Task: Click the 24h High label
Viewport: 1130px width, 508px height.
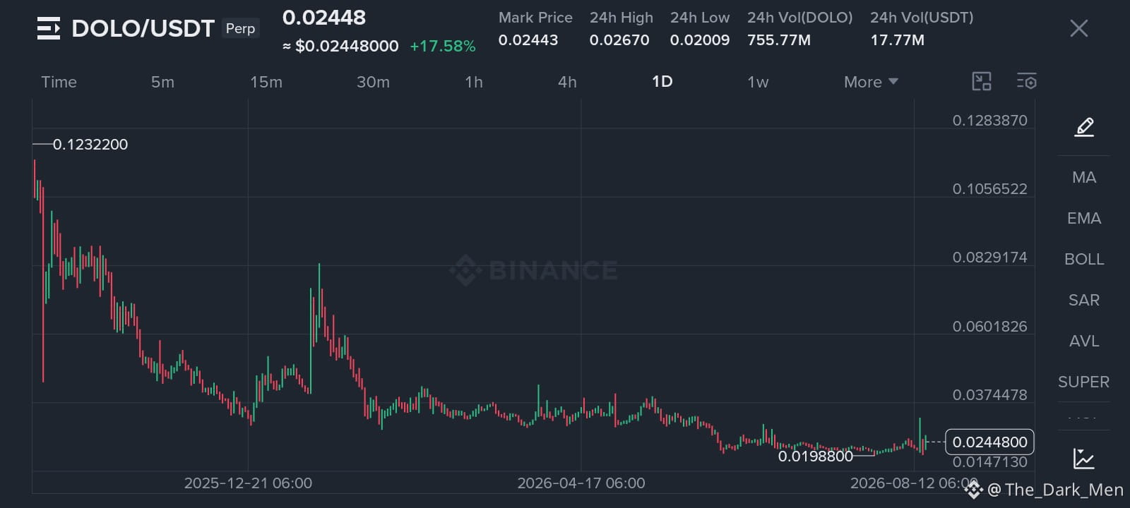Action: click(621, 18)
